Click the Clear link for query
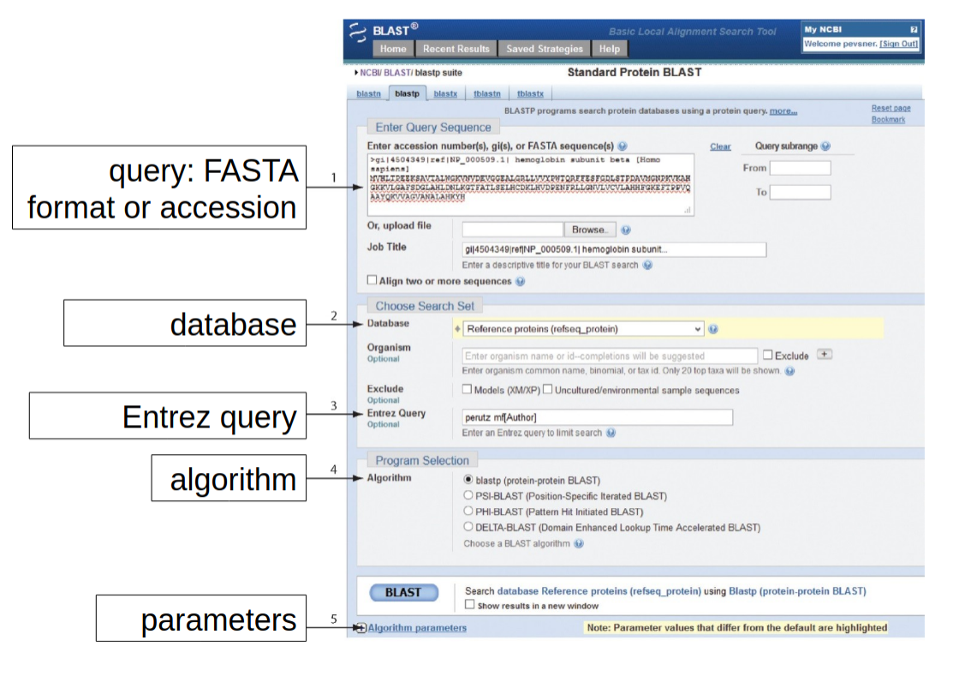This screenshot has width=965, height=676. 720,147
